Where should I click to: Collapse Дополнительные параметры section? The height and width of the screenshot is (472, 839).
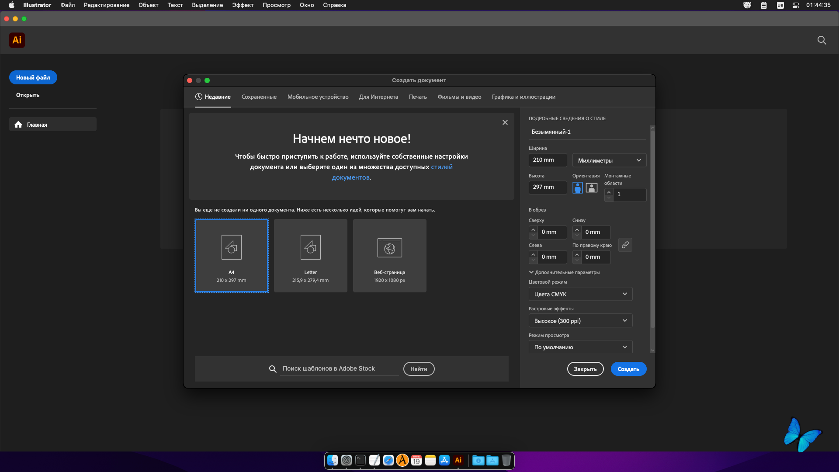564,272
